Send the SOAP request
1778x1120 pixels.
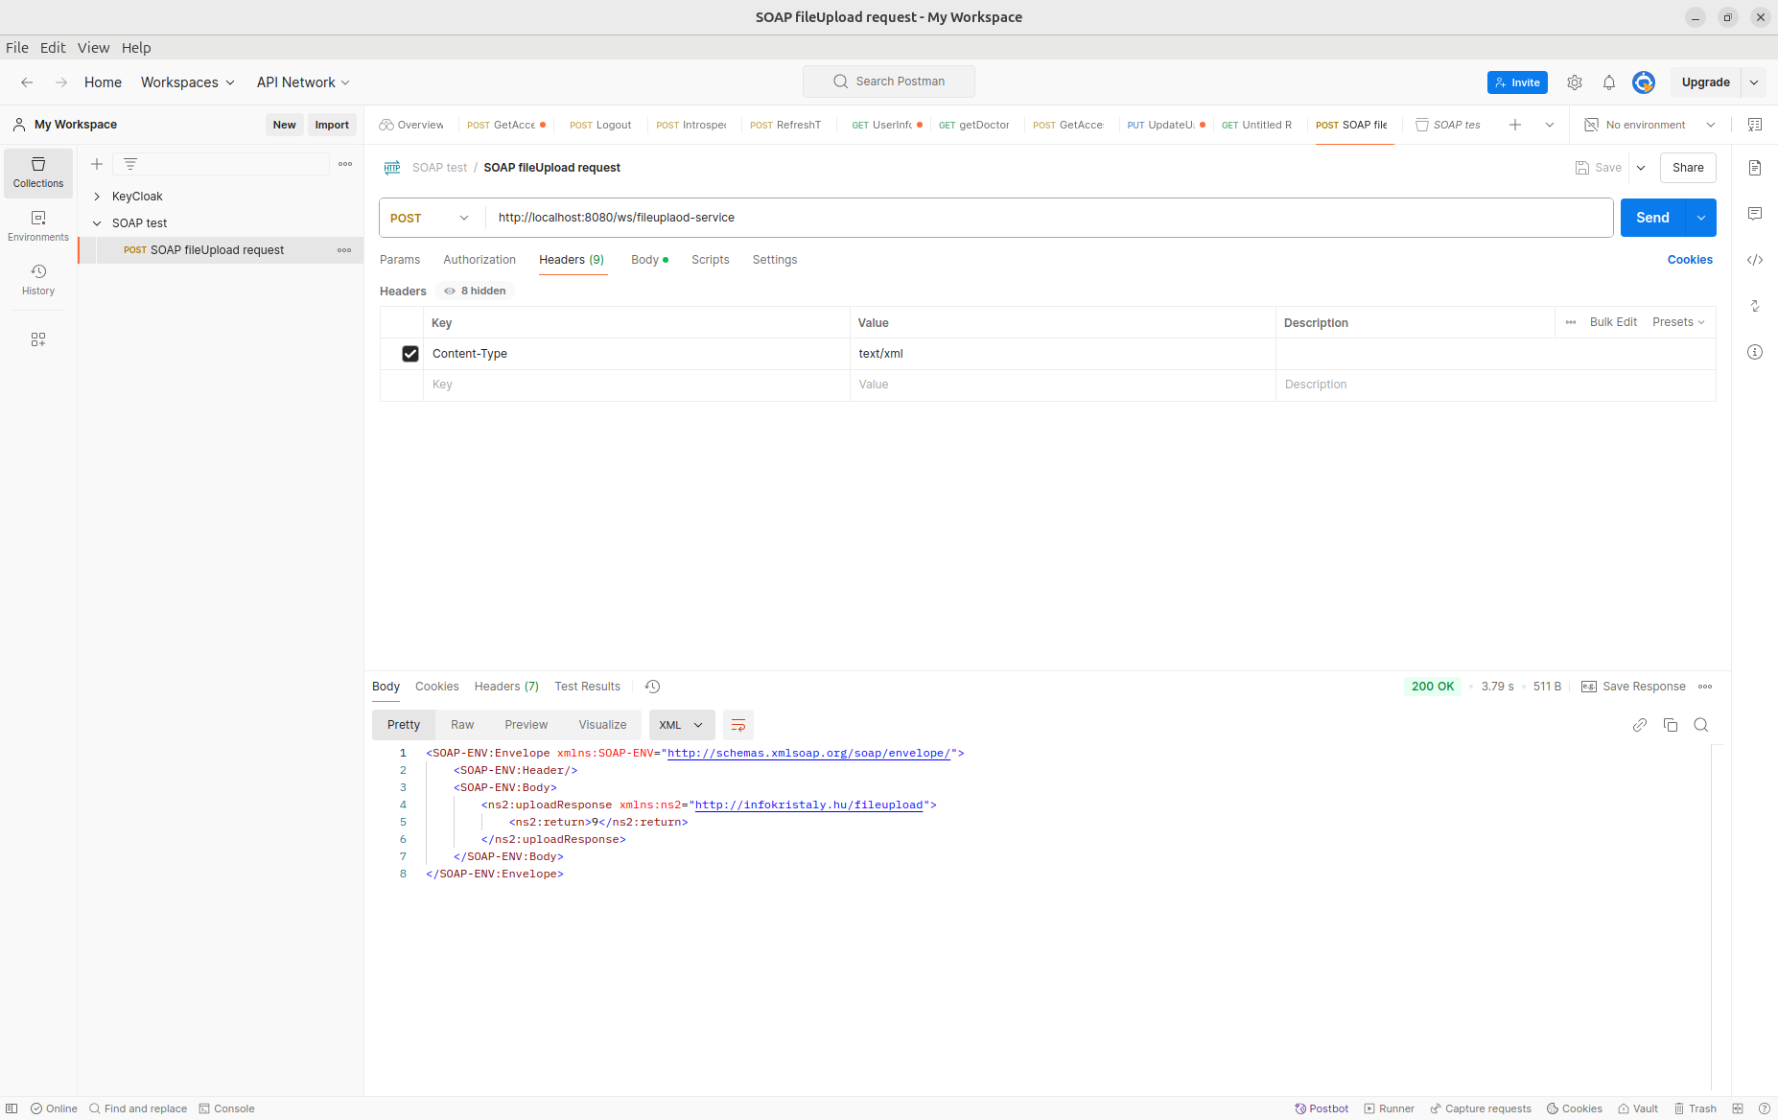click(x=1652, y=218)
